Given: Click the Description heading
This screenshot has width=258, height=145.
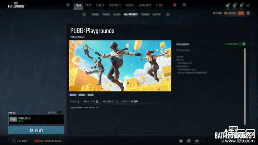Looking at the screenshot, I should [183, 44].
